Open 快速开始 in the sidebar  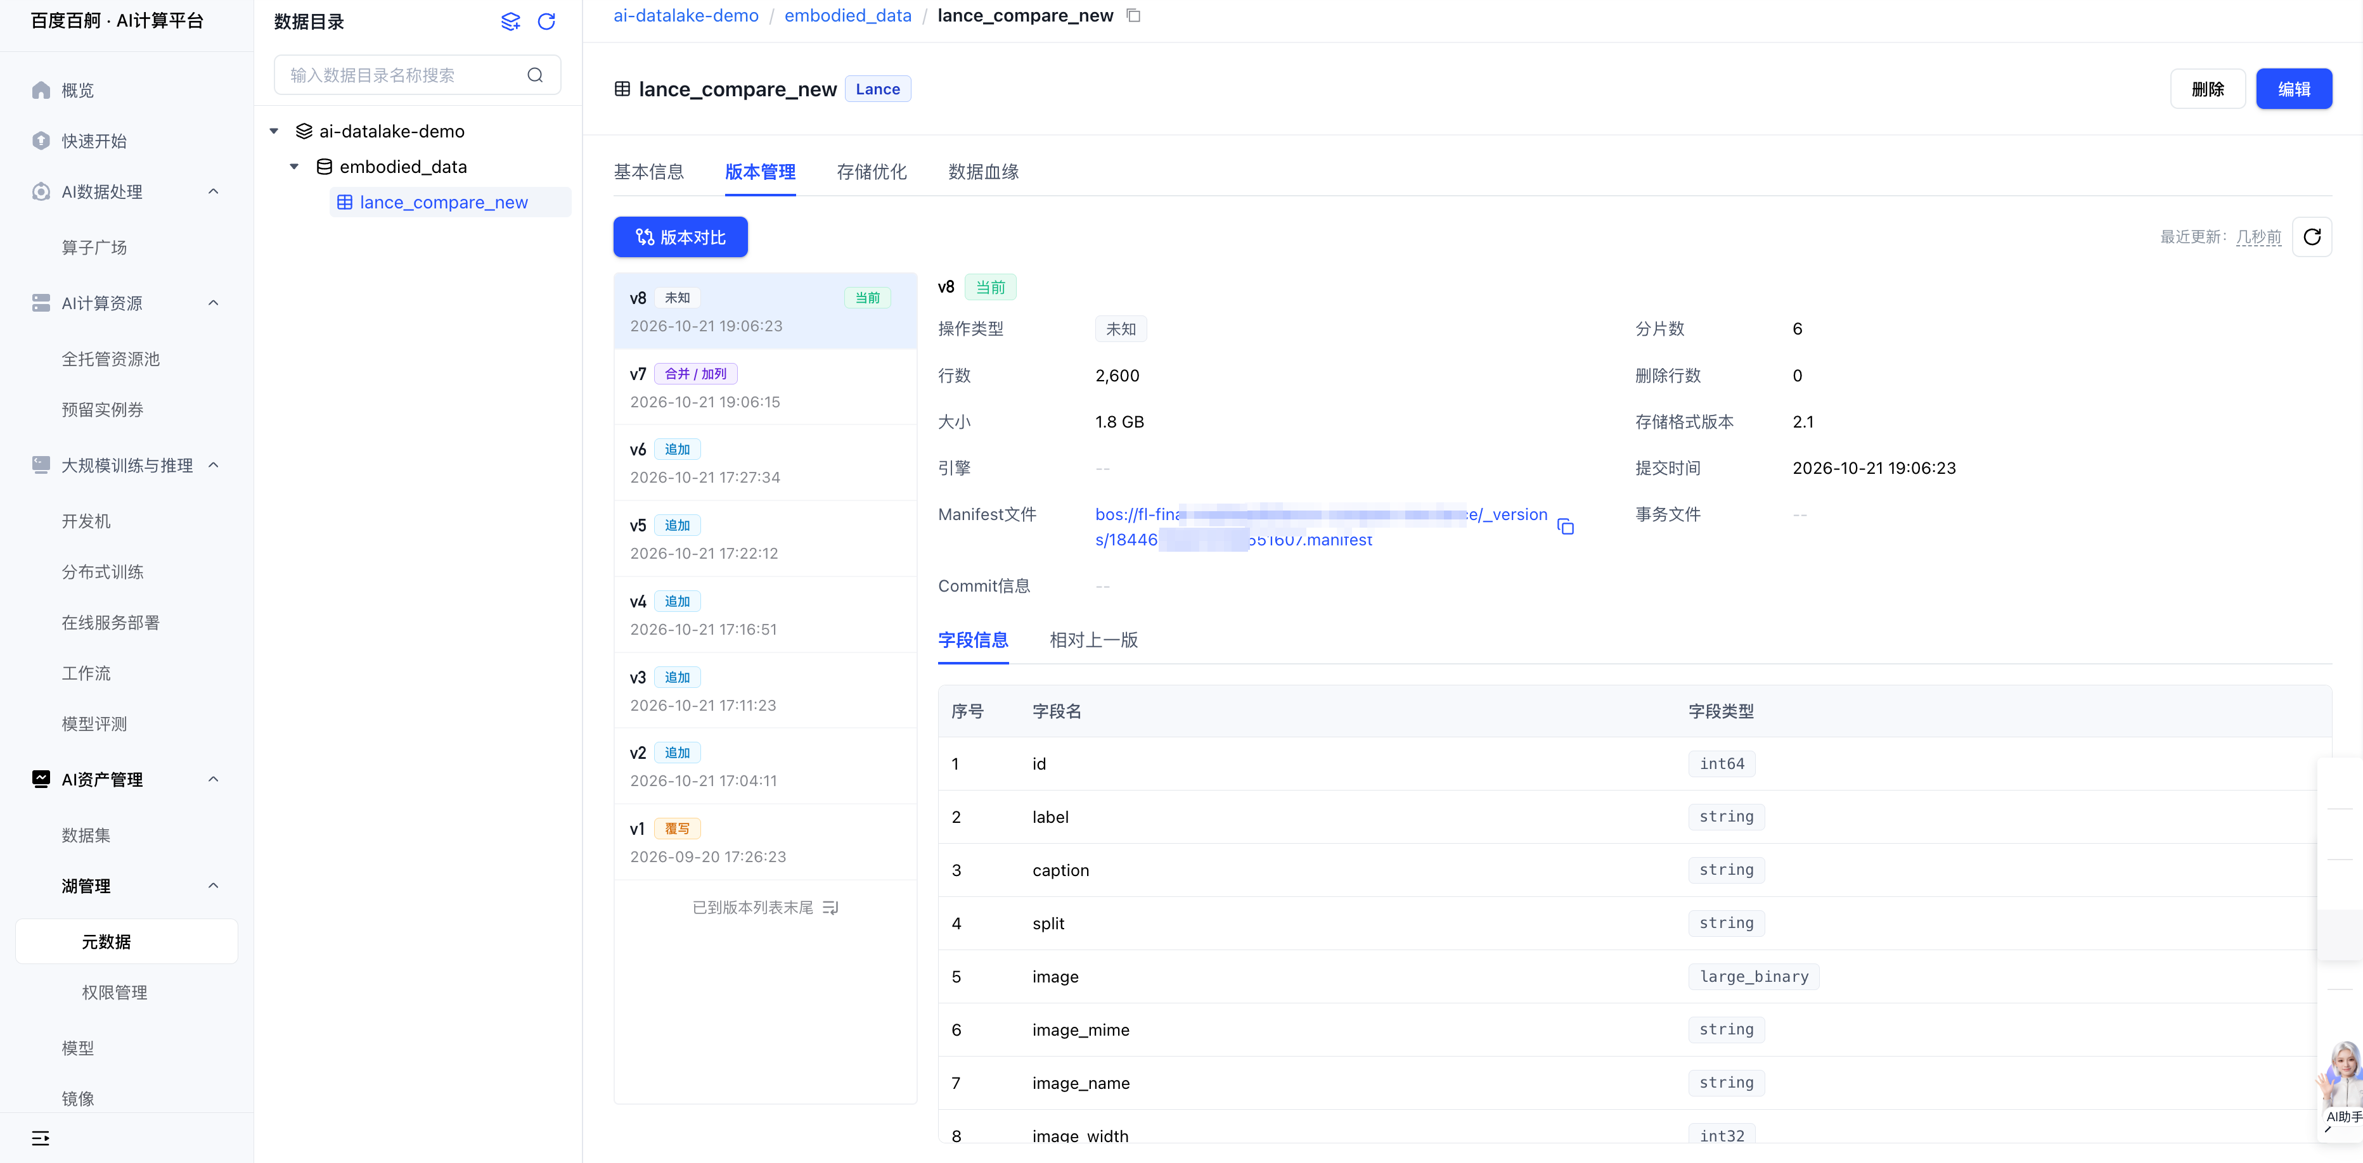(94, 141)
